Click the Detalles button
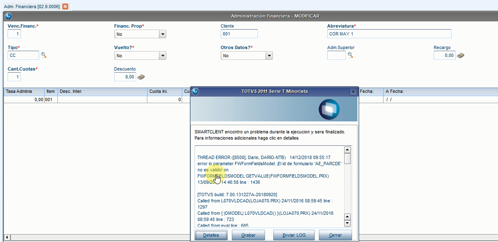This screenshot has height=242, width=498. tap(211, 235)
